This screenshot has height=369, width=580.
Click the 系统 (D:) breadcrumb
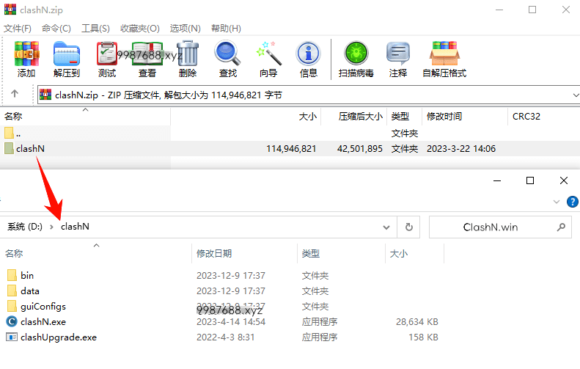click(x=25, y=227)
